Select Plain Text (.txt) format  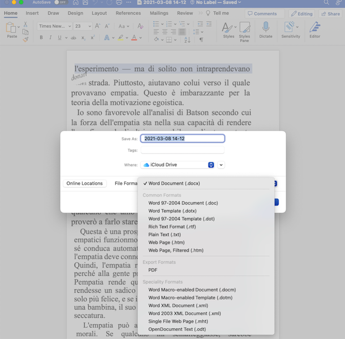pos(165,234)
